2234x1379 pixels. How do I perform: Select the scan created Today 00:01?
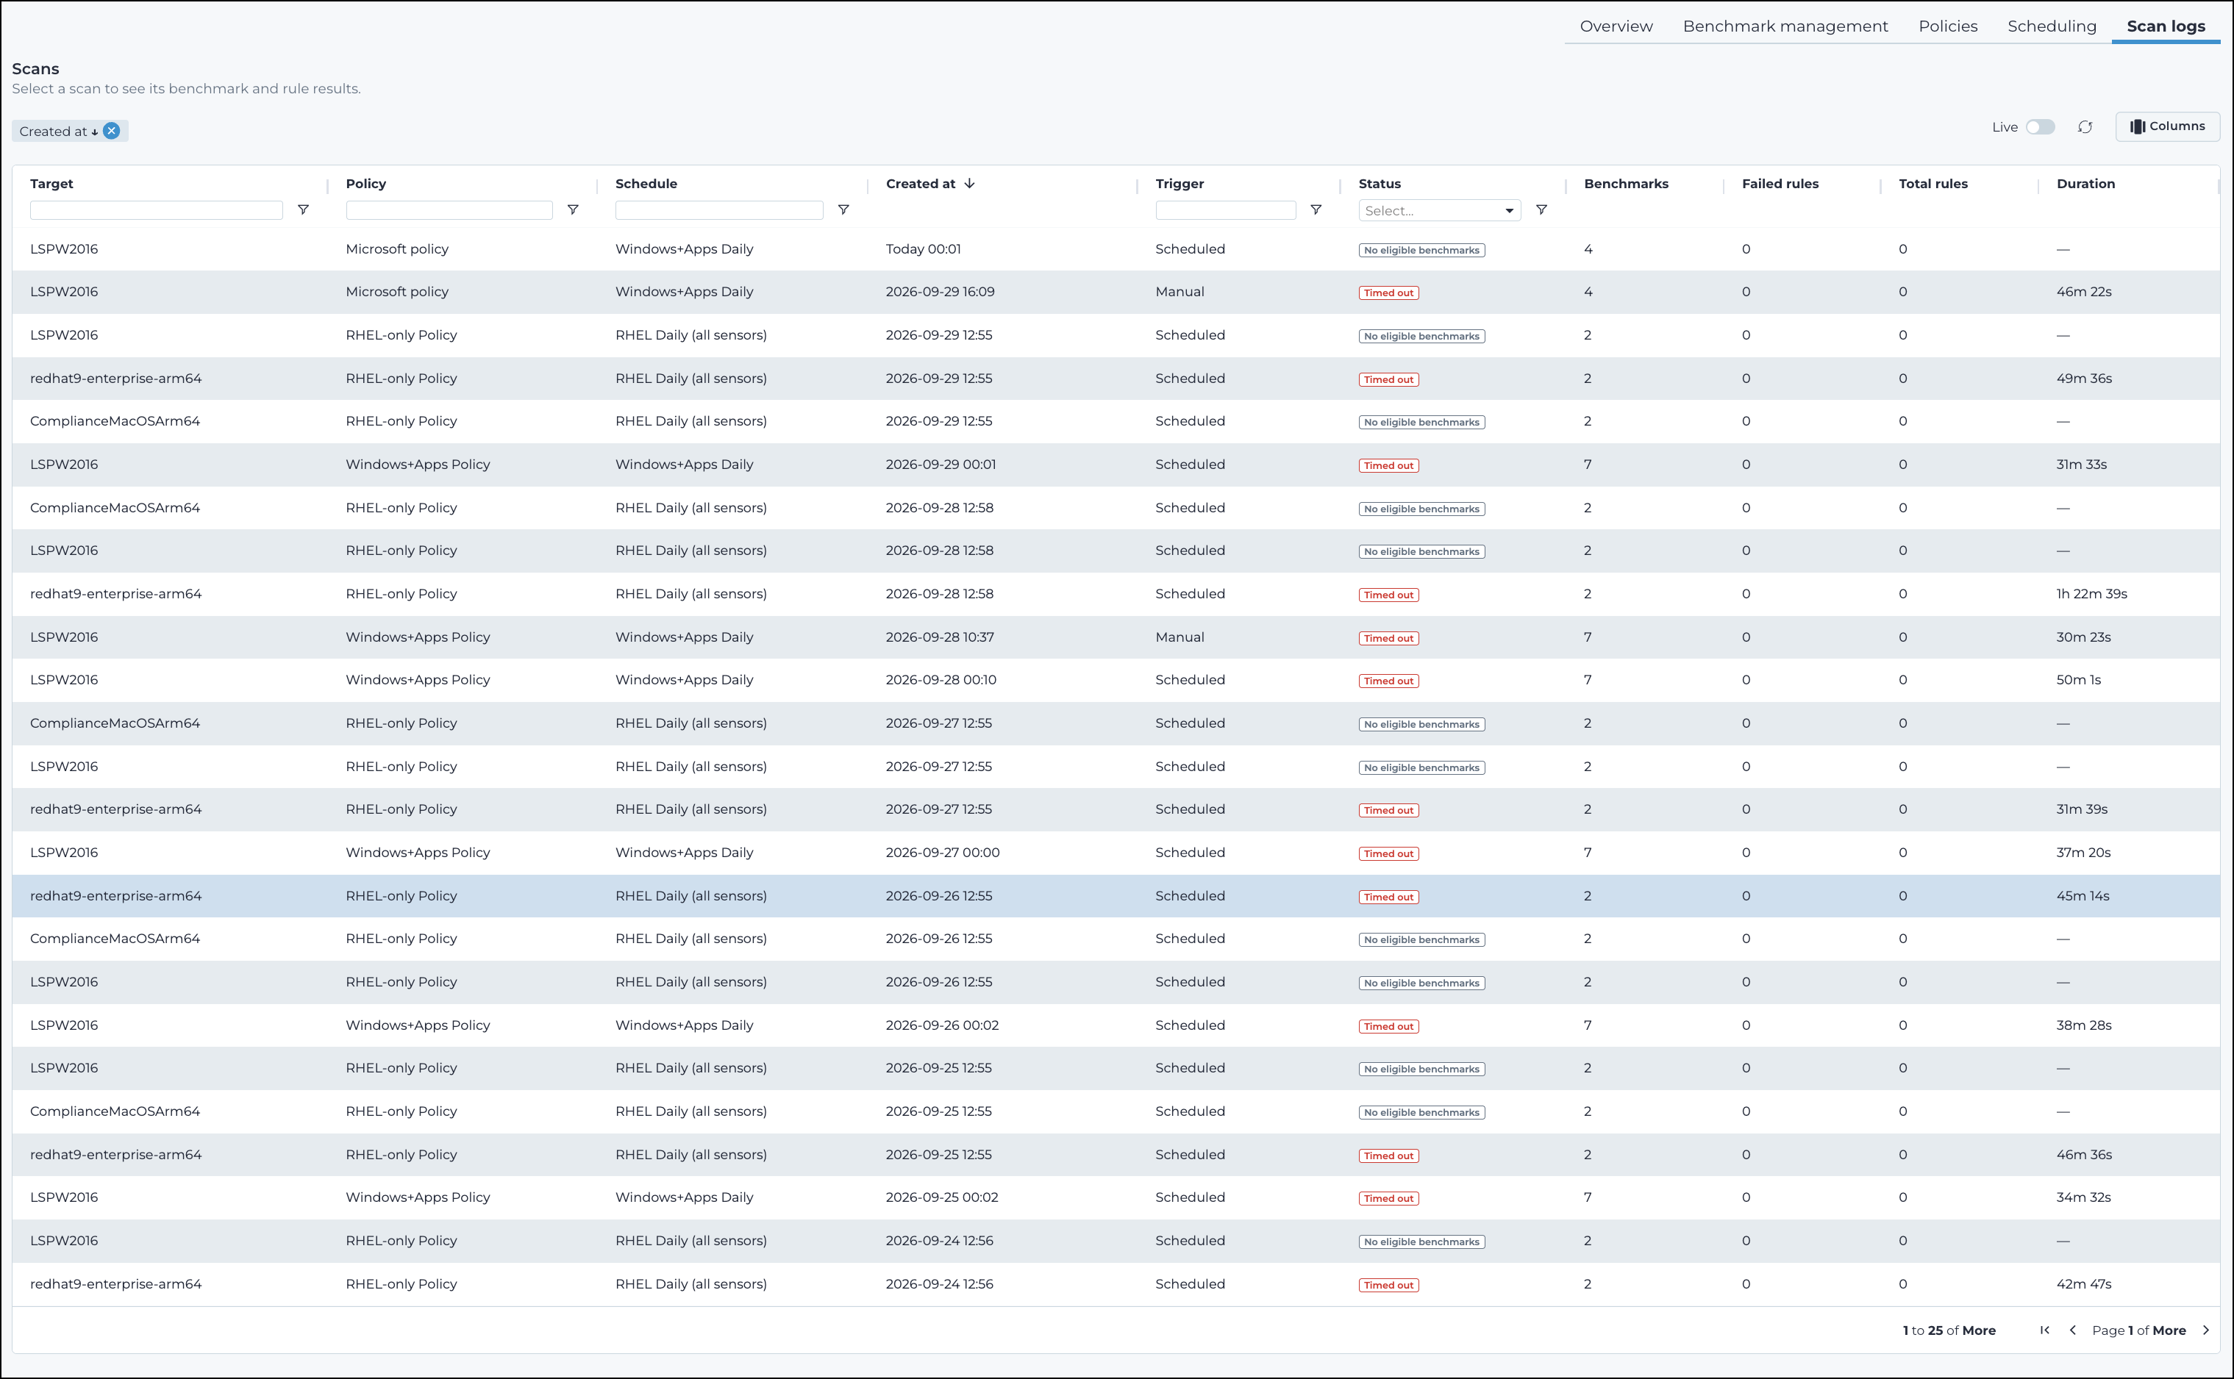coord(1116,249)
